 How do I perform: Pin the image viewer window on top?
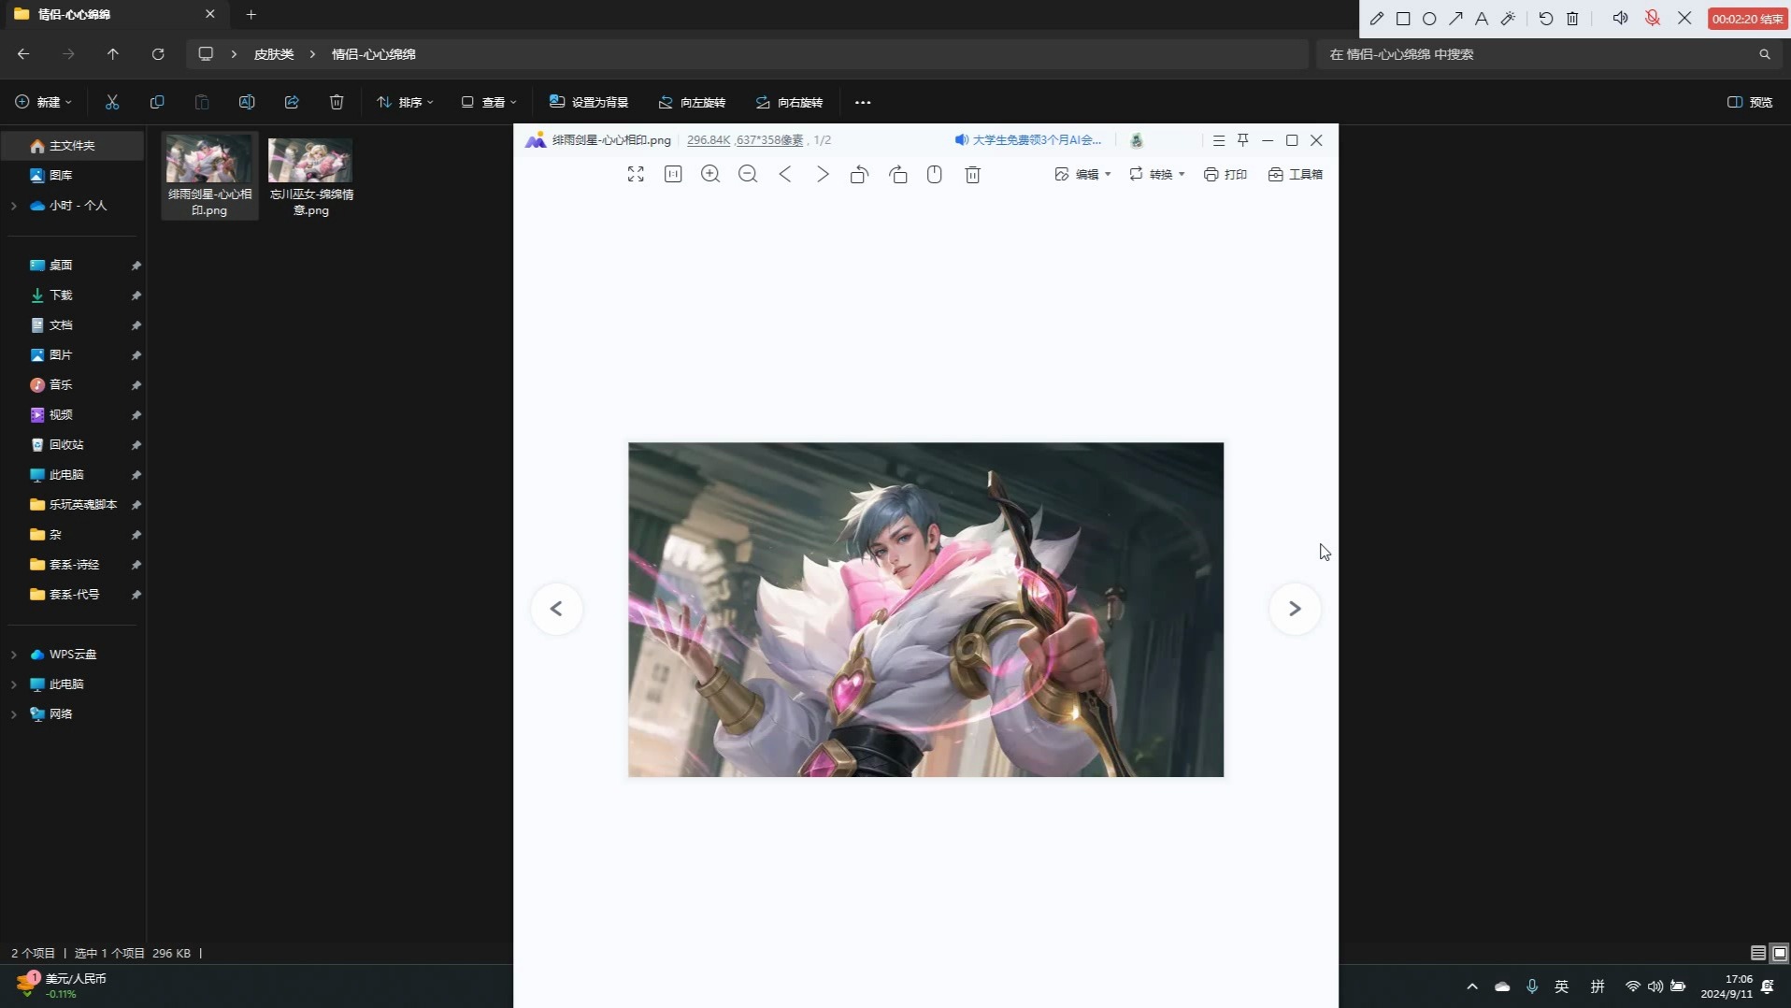(x=1243, y=140)
